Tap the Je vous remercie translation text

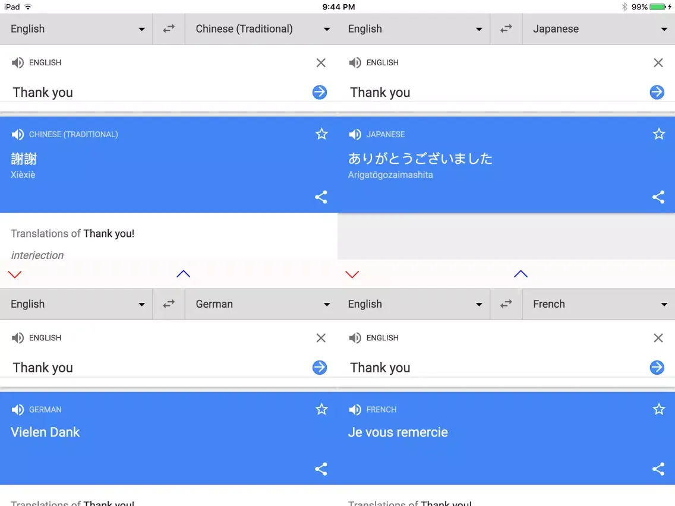(398, 432)
